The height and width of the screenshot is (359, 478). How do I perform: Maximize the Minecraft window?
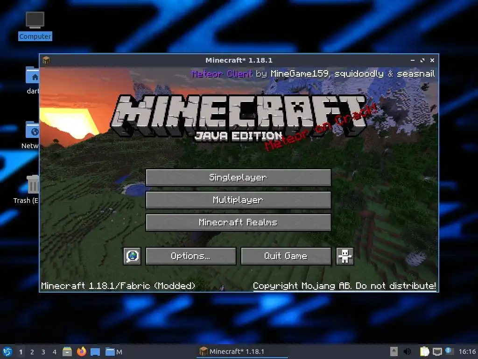422,60
